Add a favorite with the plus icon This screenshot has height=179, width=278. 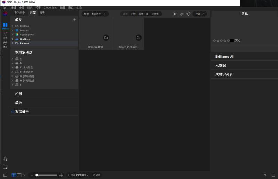(x=74, y=20)
